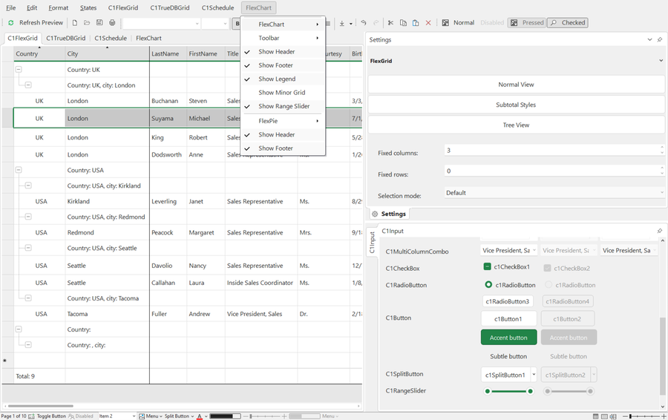Collapse the Country: UK group node
The height and width of the screenshot is (420, 668).
click(x=19, y=69)
